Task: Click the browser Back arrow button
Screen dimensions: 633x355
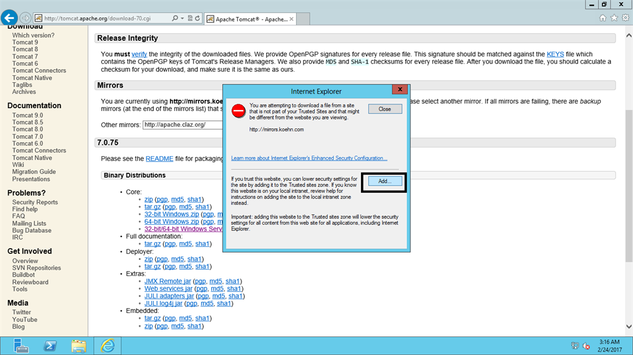Action: (9, 18)
